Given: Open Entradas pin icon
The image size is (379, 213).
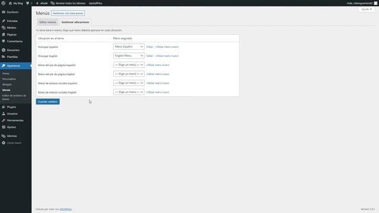Looking at the screenshot, I should coord(4,21).
